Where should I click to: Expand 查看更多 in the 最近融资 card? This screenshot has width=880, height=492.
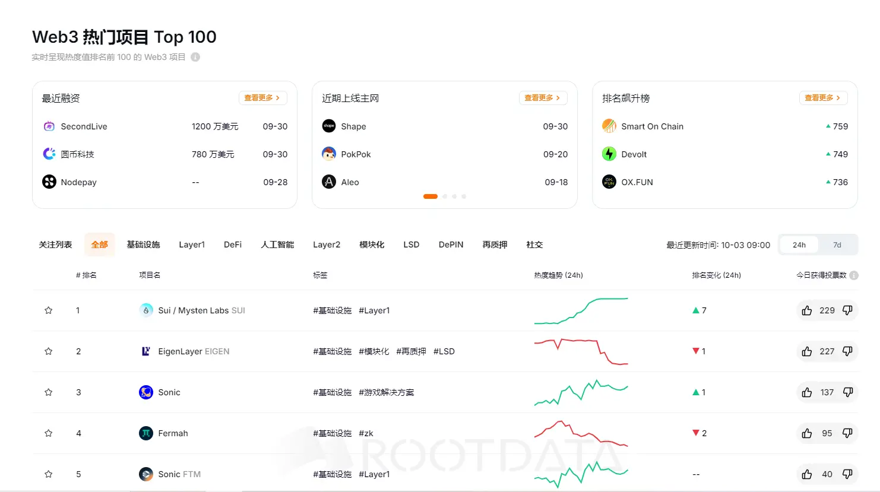pyautogui.click(x=263, y=98)
